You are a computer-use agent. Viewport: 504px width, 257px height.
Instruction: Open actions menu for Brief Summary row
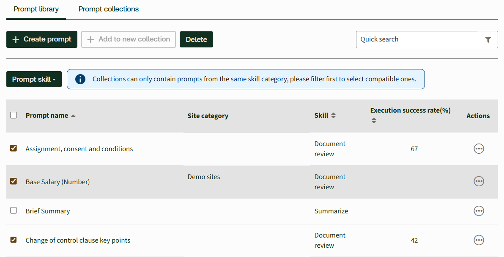click(x=479, y=211)
